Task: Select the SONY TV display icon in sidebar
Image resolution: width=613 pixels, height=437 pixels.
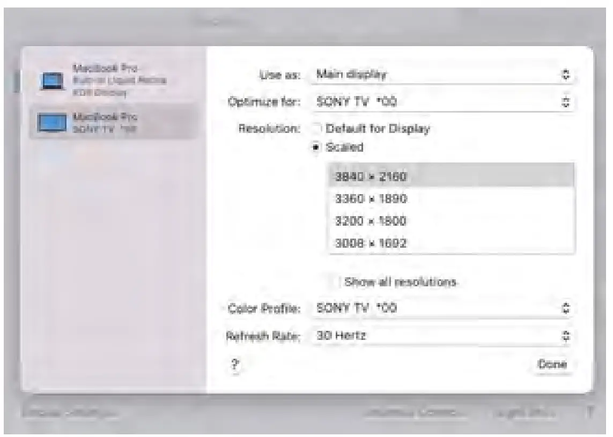Action: [x=52, y=122]
